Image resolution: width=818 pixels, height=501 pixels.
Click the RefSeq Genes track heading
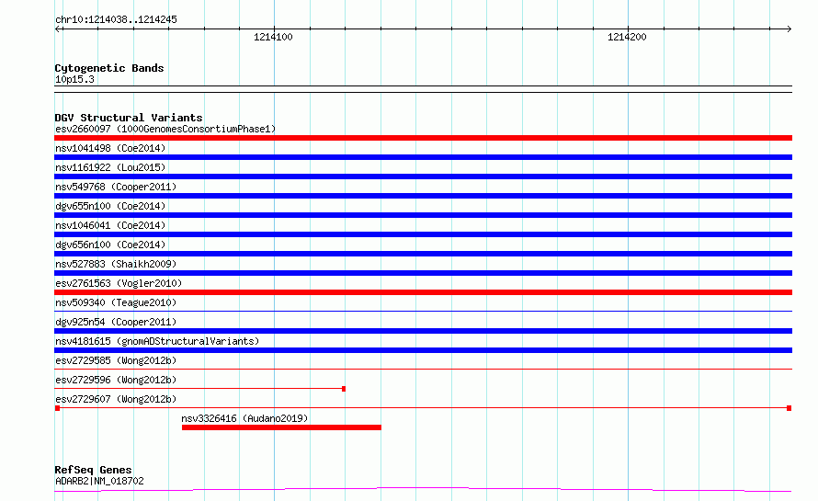point(93,470)
